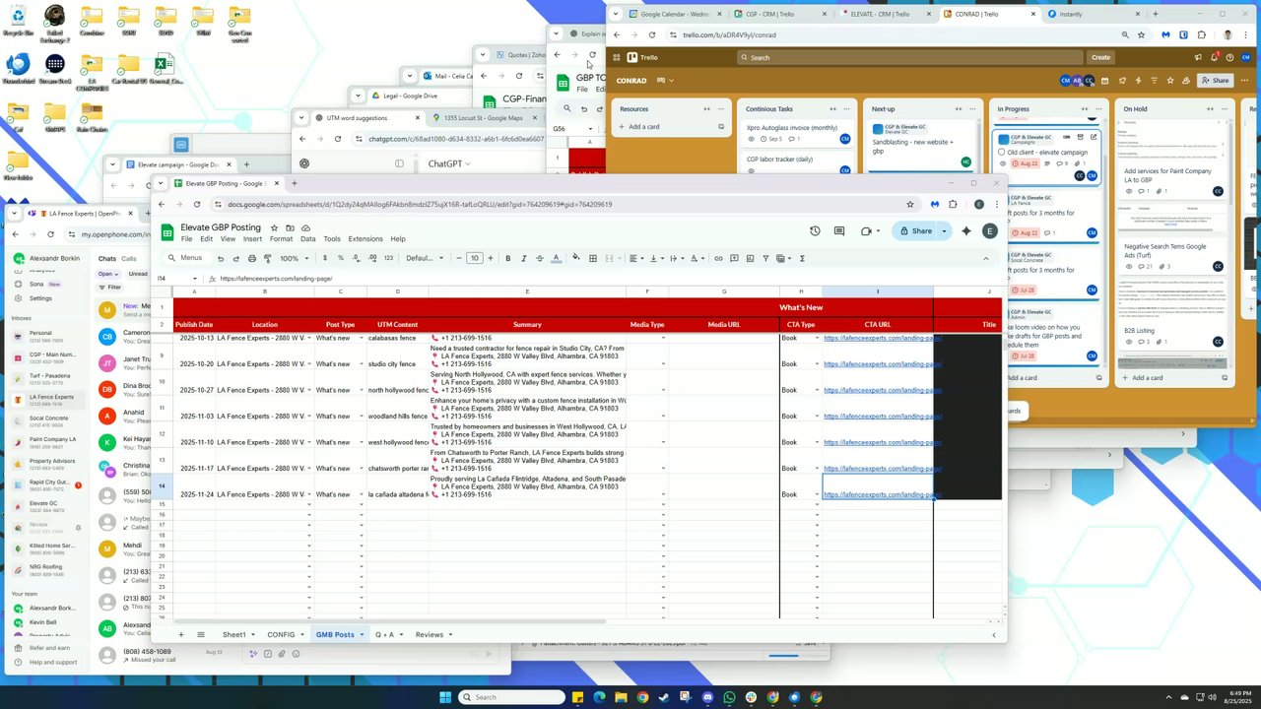Open Trello board automation lightning icon
1261x709 pixels.
(x=1138, y=81)
